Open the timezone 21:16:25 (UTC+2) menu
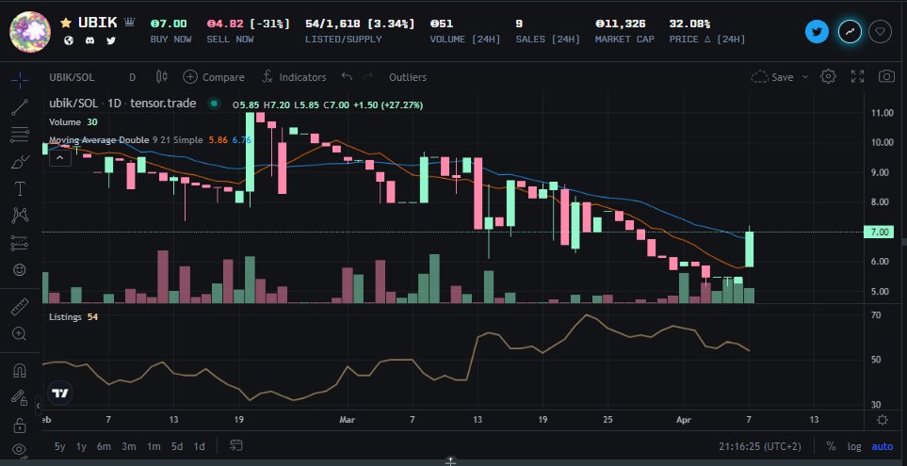Viewport: 907px width, 466px height. [759, 446]
